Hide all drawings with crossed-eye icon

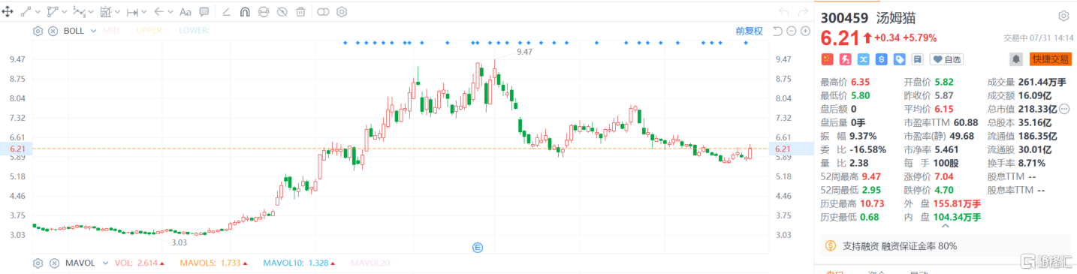point(282,12)
